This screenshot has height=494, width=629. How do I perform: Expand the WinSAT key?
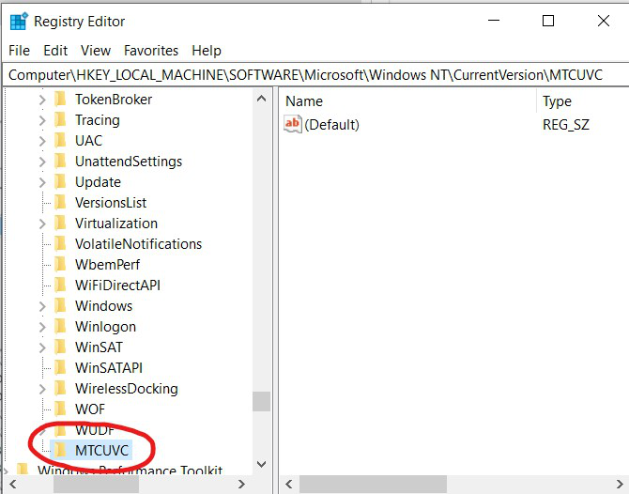pyautogui.click(x=42, y=347)
